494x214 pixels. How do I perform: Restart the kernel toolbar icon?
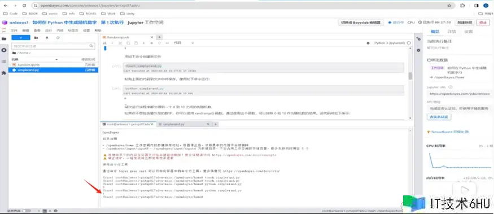(x=159, y=43)
